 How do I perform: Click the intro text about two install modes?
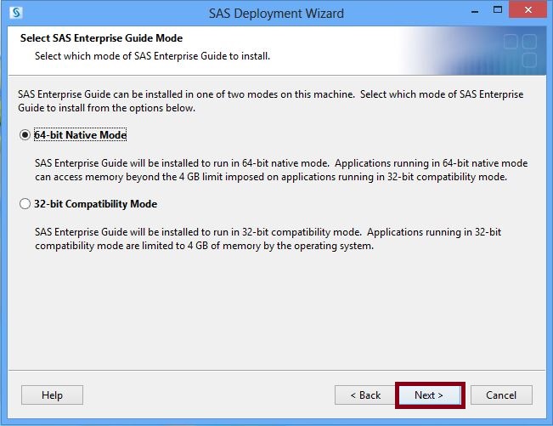[270, 101]
